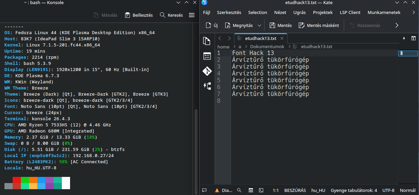The image size is (419, 195).
Task: Click the text Font Hack 13
Action: pos(253,53)
